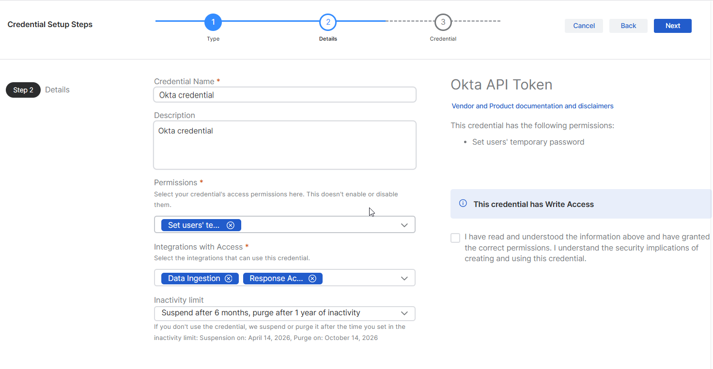Open Vendor and Product documentation link
This screenshot has height=369, width=713.
tap(532, 106)
